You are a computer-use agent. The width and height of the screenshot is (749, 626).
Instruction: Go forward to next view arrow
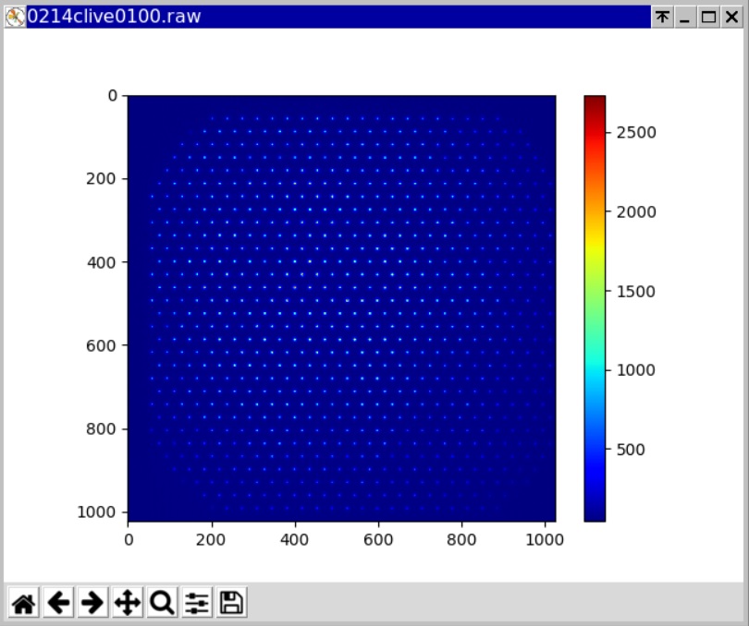tap(92, 603)
